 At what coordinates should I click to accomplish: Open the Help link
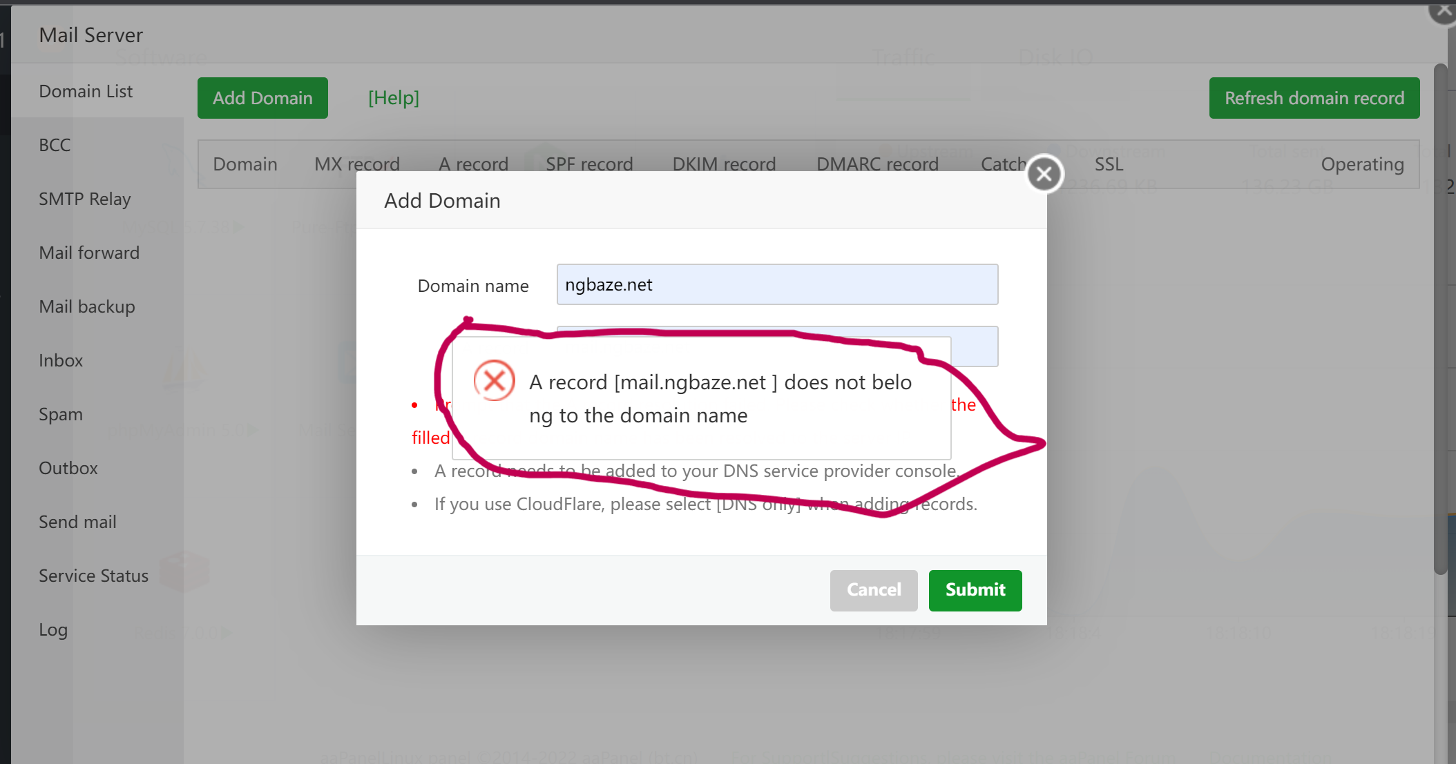393,98
